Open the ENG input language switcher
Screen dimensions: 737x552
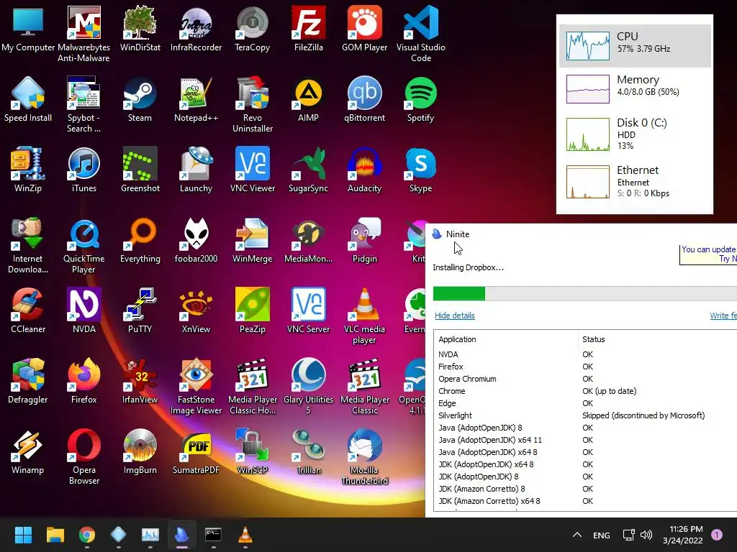pyautogui.click(x=602, y=535)
